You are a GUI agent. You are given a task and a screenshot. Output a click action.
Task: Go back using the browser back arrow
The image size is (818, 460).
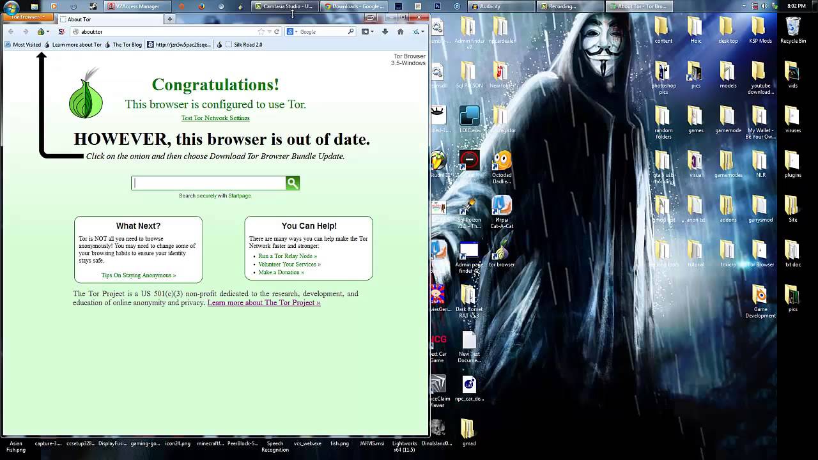(10, 31)
